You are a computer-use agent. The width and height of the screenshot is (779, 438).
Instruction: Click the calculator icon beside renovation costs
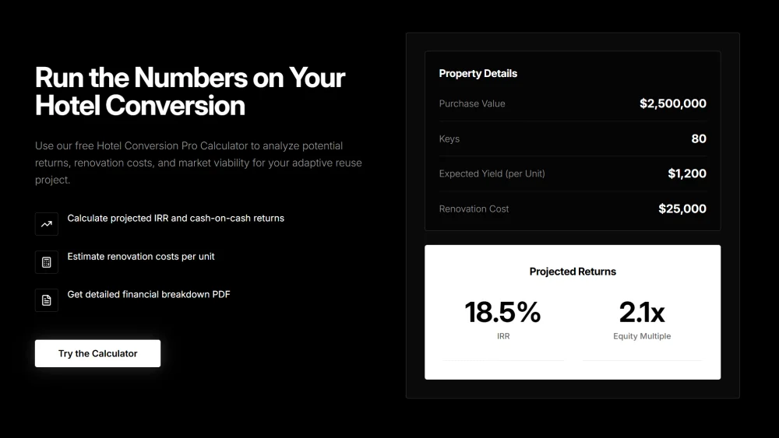[x=46, y=262]
